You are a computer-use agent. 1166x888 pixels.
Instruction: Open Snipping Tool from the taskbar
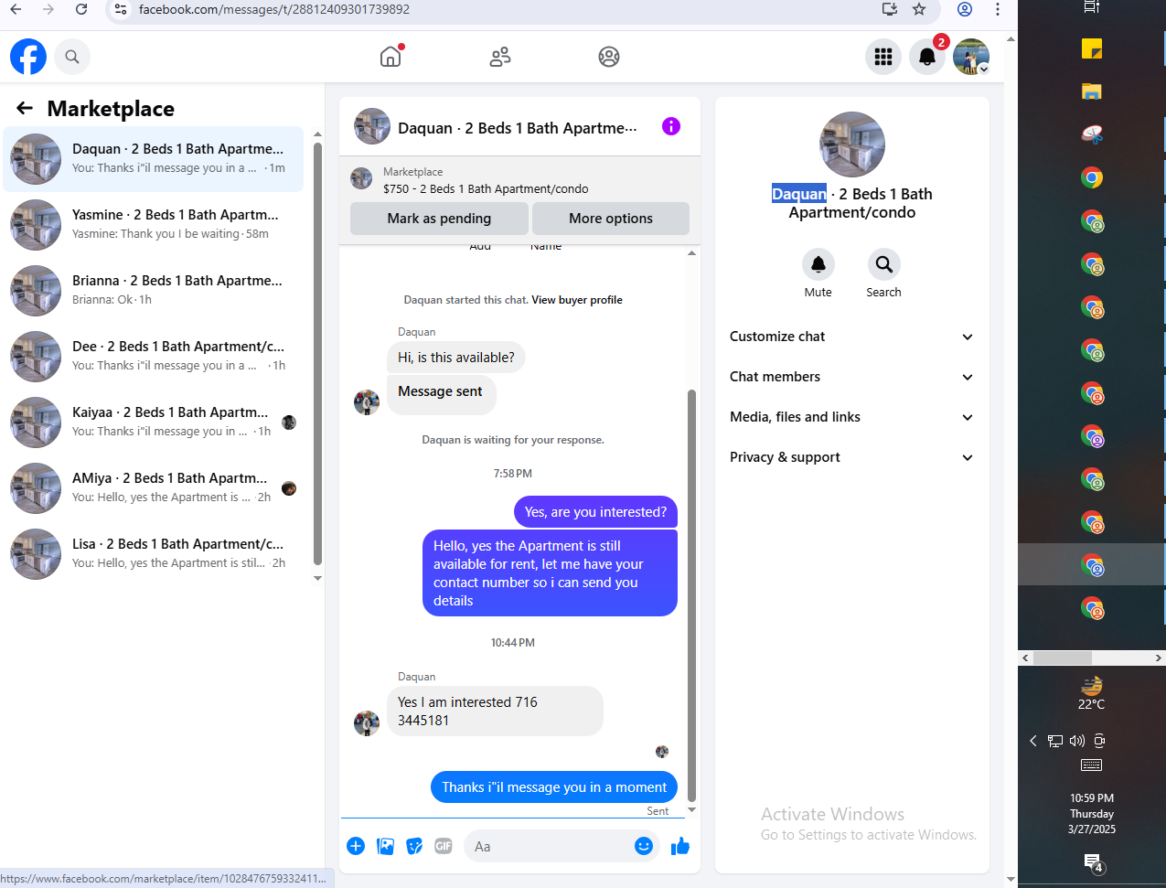point(1092,134)
